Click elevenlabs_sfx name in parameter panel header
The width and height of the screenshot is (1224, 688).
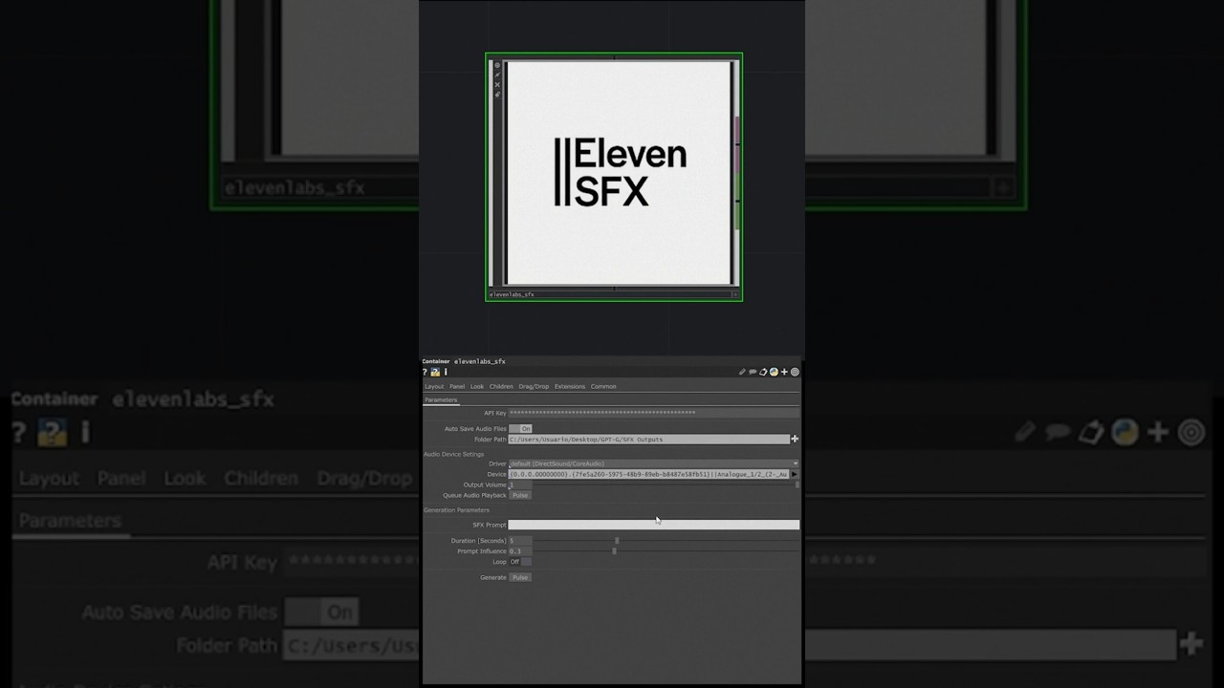479,361
